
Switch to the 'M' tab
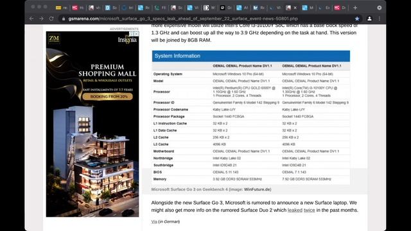(x=308, y=8)
